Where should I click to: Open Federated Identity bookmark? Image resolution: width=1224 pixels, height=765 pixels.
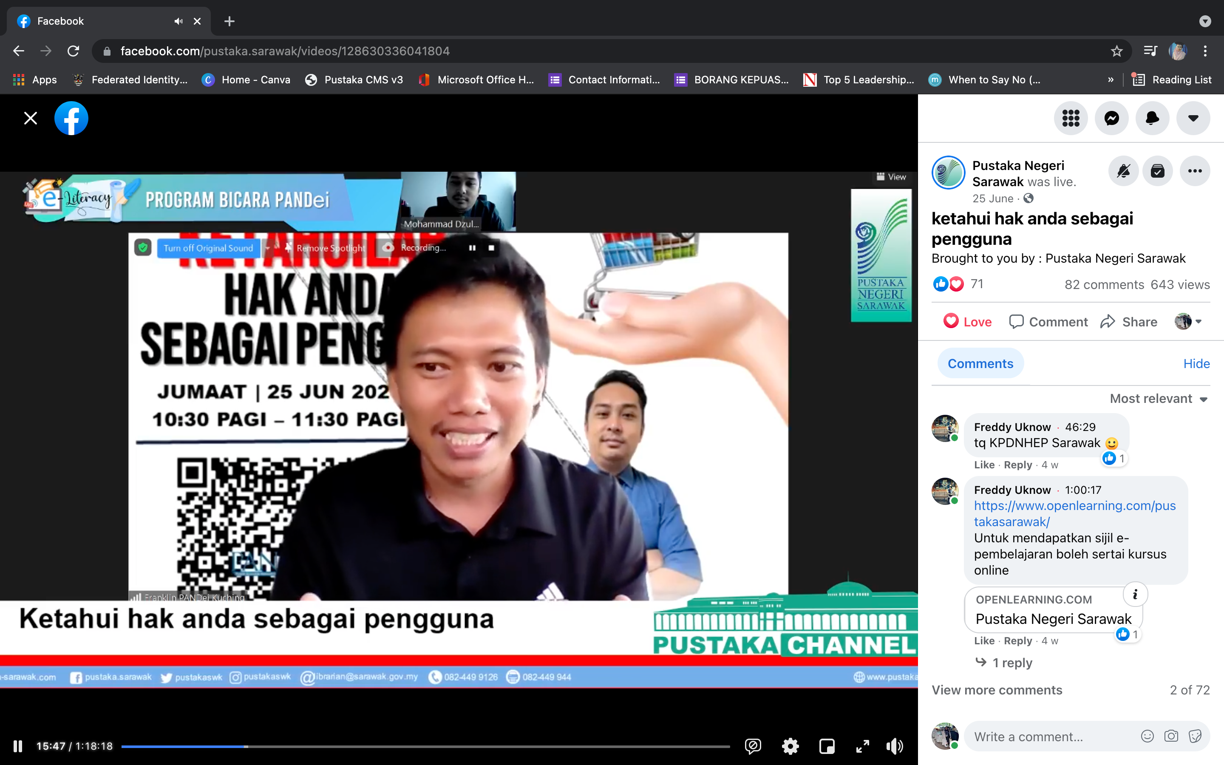(x=130, y=79)
